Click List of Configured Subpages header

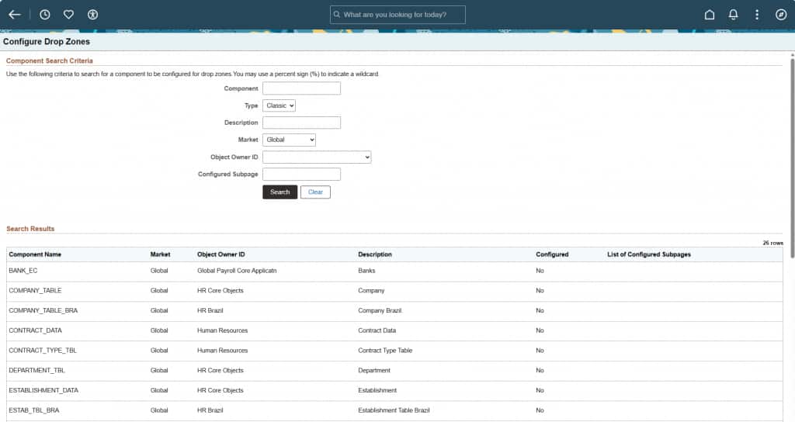[649, 254]
